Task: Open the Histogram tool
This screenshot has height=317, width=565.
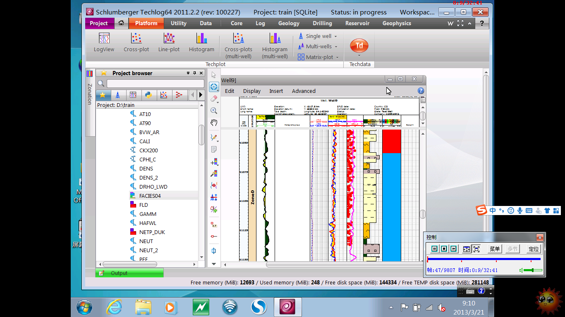Action: click(x=201, y=43)
